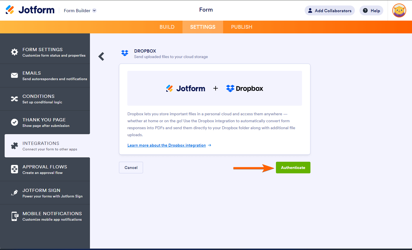The image size is (412, 250).
Task: Click the Form Settings gear icon
Action: coord(15,52)
